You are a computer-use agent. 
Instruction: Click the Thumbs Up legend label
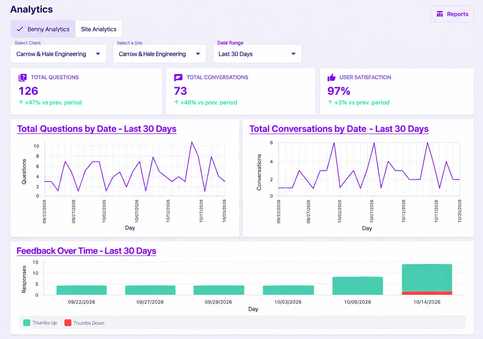tap(45, 323)
